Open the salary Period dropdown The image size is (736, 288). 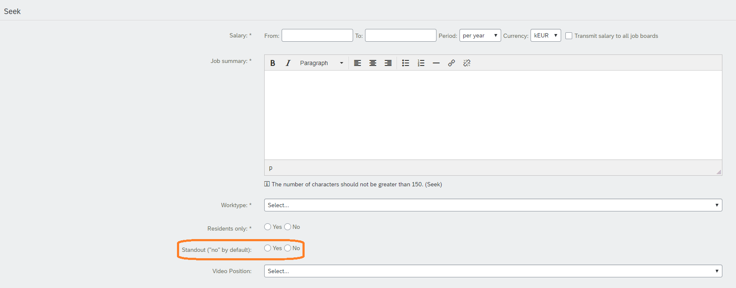(x=480, y=35)
